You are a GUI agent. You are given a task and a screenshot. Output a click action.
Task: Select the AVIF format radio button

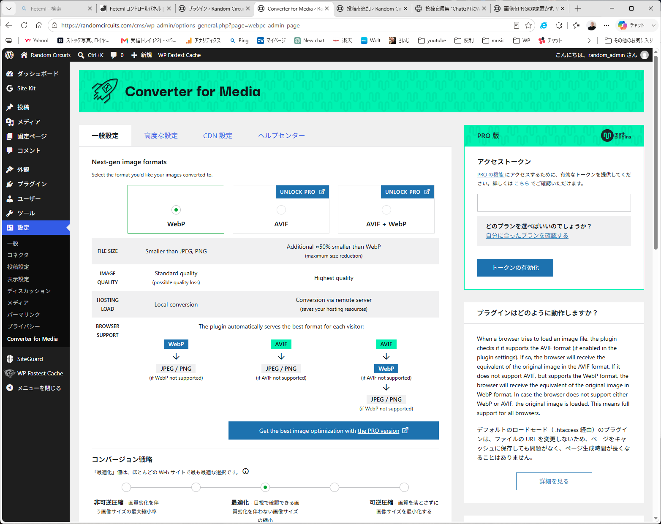(281, 210)
